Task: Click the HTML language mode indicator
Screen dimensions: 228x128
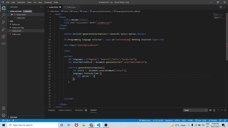Action: tap(190, 121)
